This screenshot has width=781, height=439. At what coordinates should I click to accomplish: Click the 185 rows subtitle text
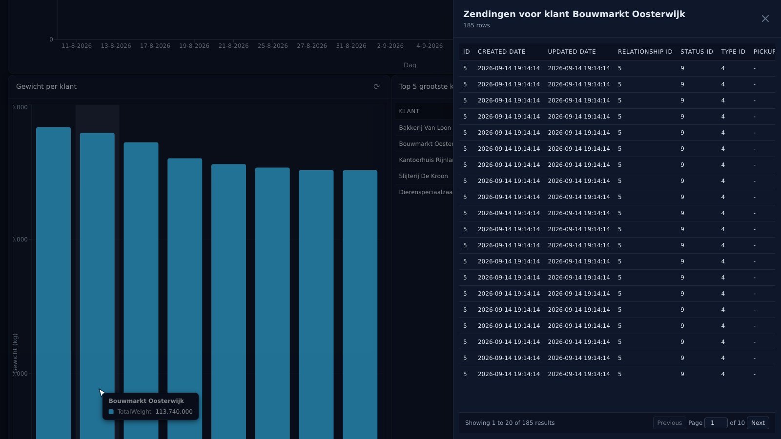476,25
